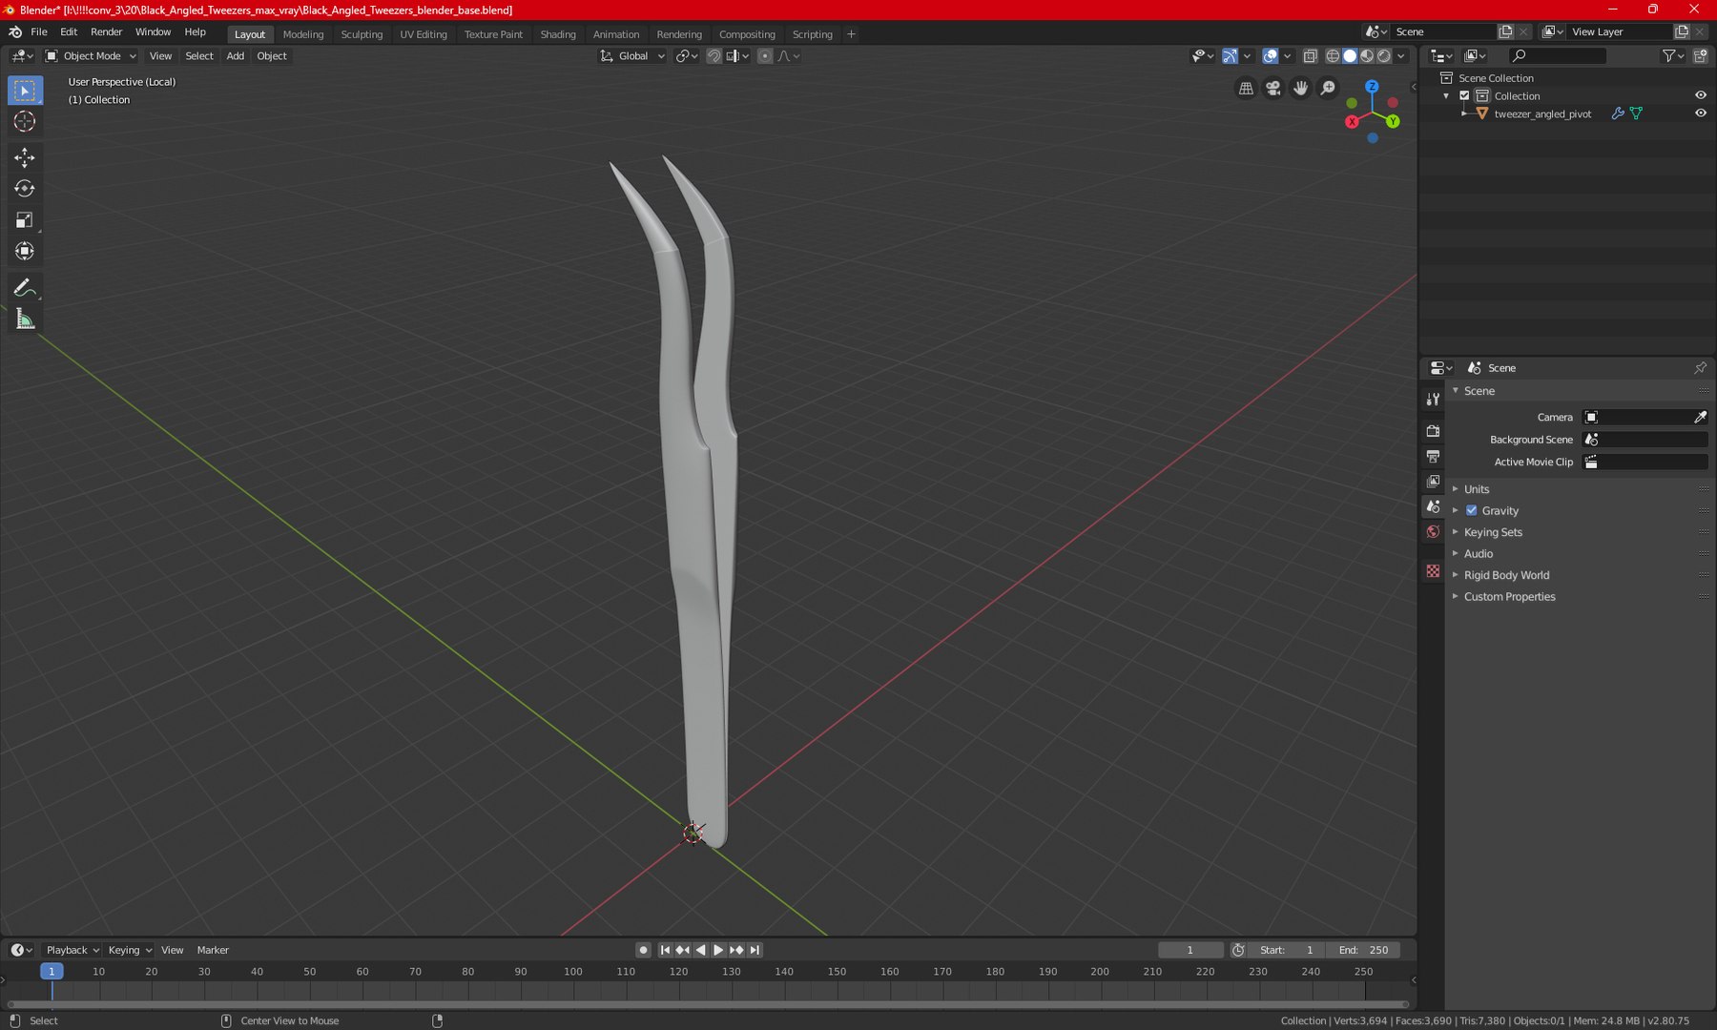This screenshot has height=1030, width=1717.
Task: Open the Object Mode dropdown
Action: [x=92, y=56]
